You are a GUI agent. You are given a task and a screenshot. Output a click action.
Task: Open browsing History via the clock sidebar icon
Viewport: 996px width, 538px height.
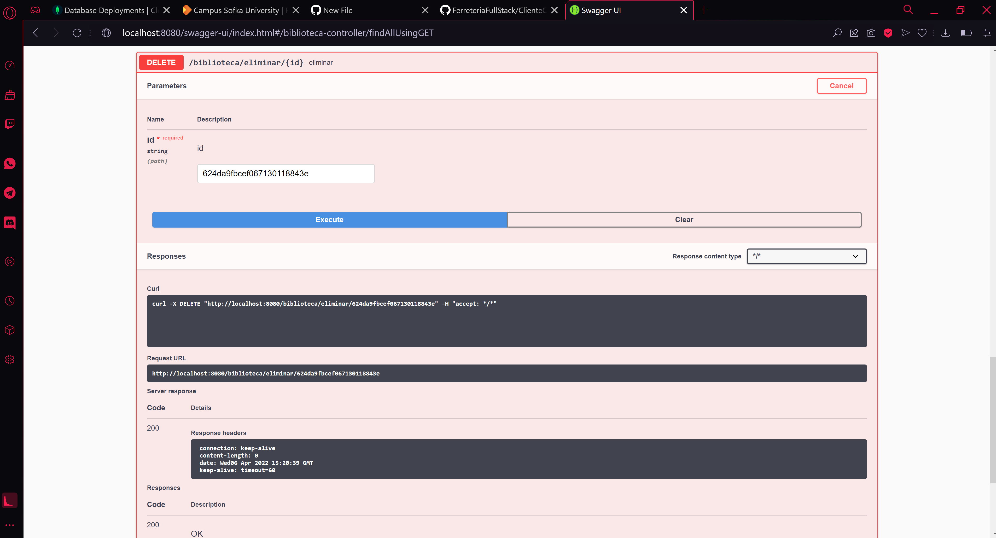point(10,300)
